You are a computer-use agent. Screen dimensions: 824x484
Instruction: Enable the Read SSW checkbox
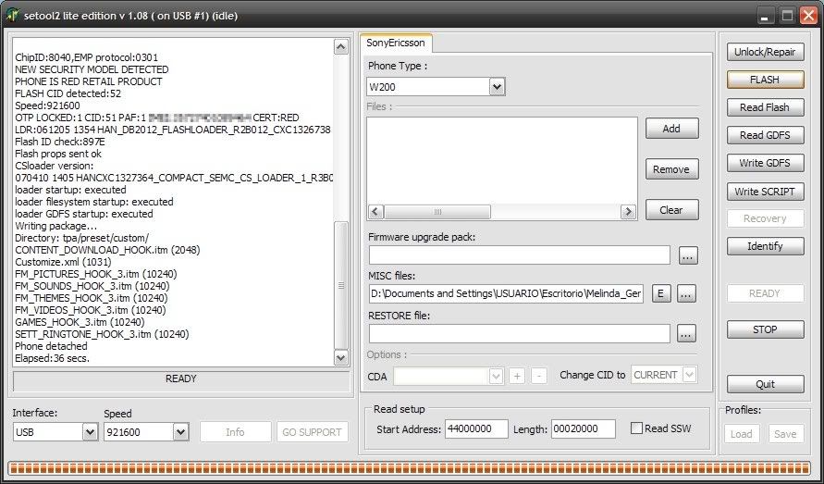tap(636, 428)
